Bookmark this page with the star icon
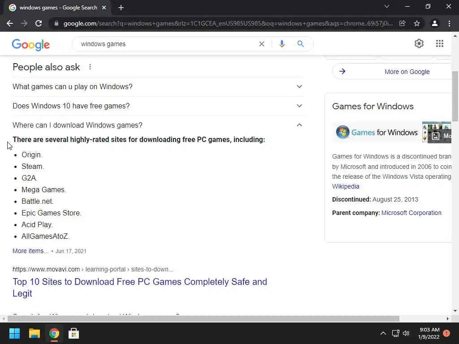Screen dimensions: 459x344 click(417, 23)
